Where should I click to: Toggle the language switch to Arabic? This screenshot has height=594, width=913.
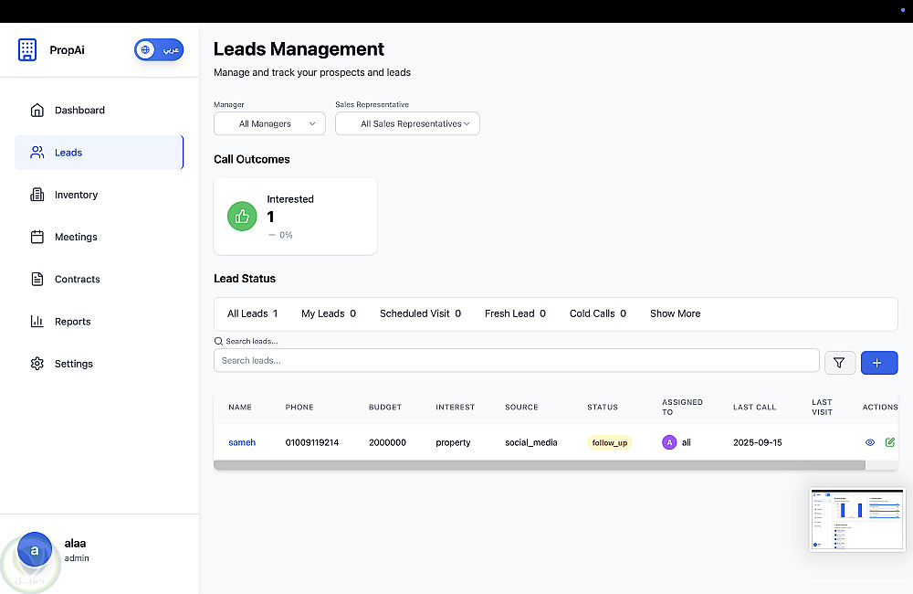click(159, 50)
